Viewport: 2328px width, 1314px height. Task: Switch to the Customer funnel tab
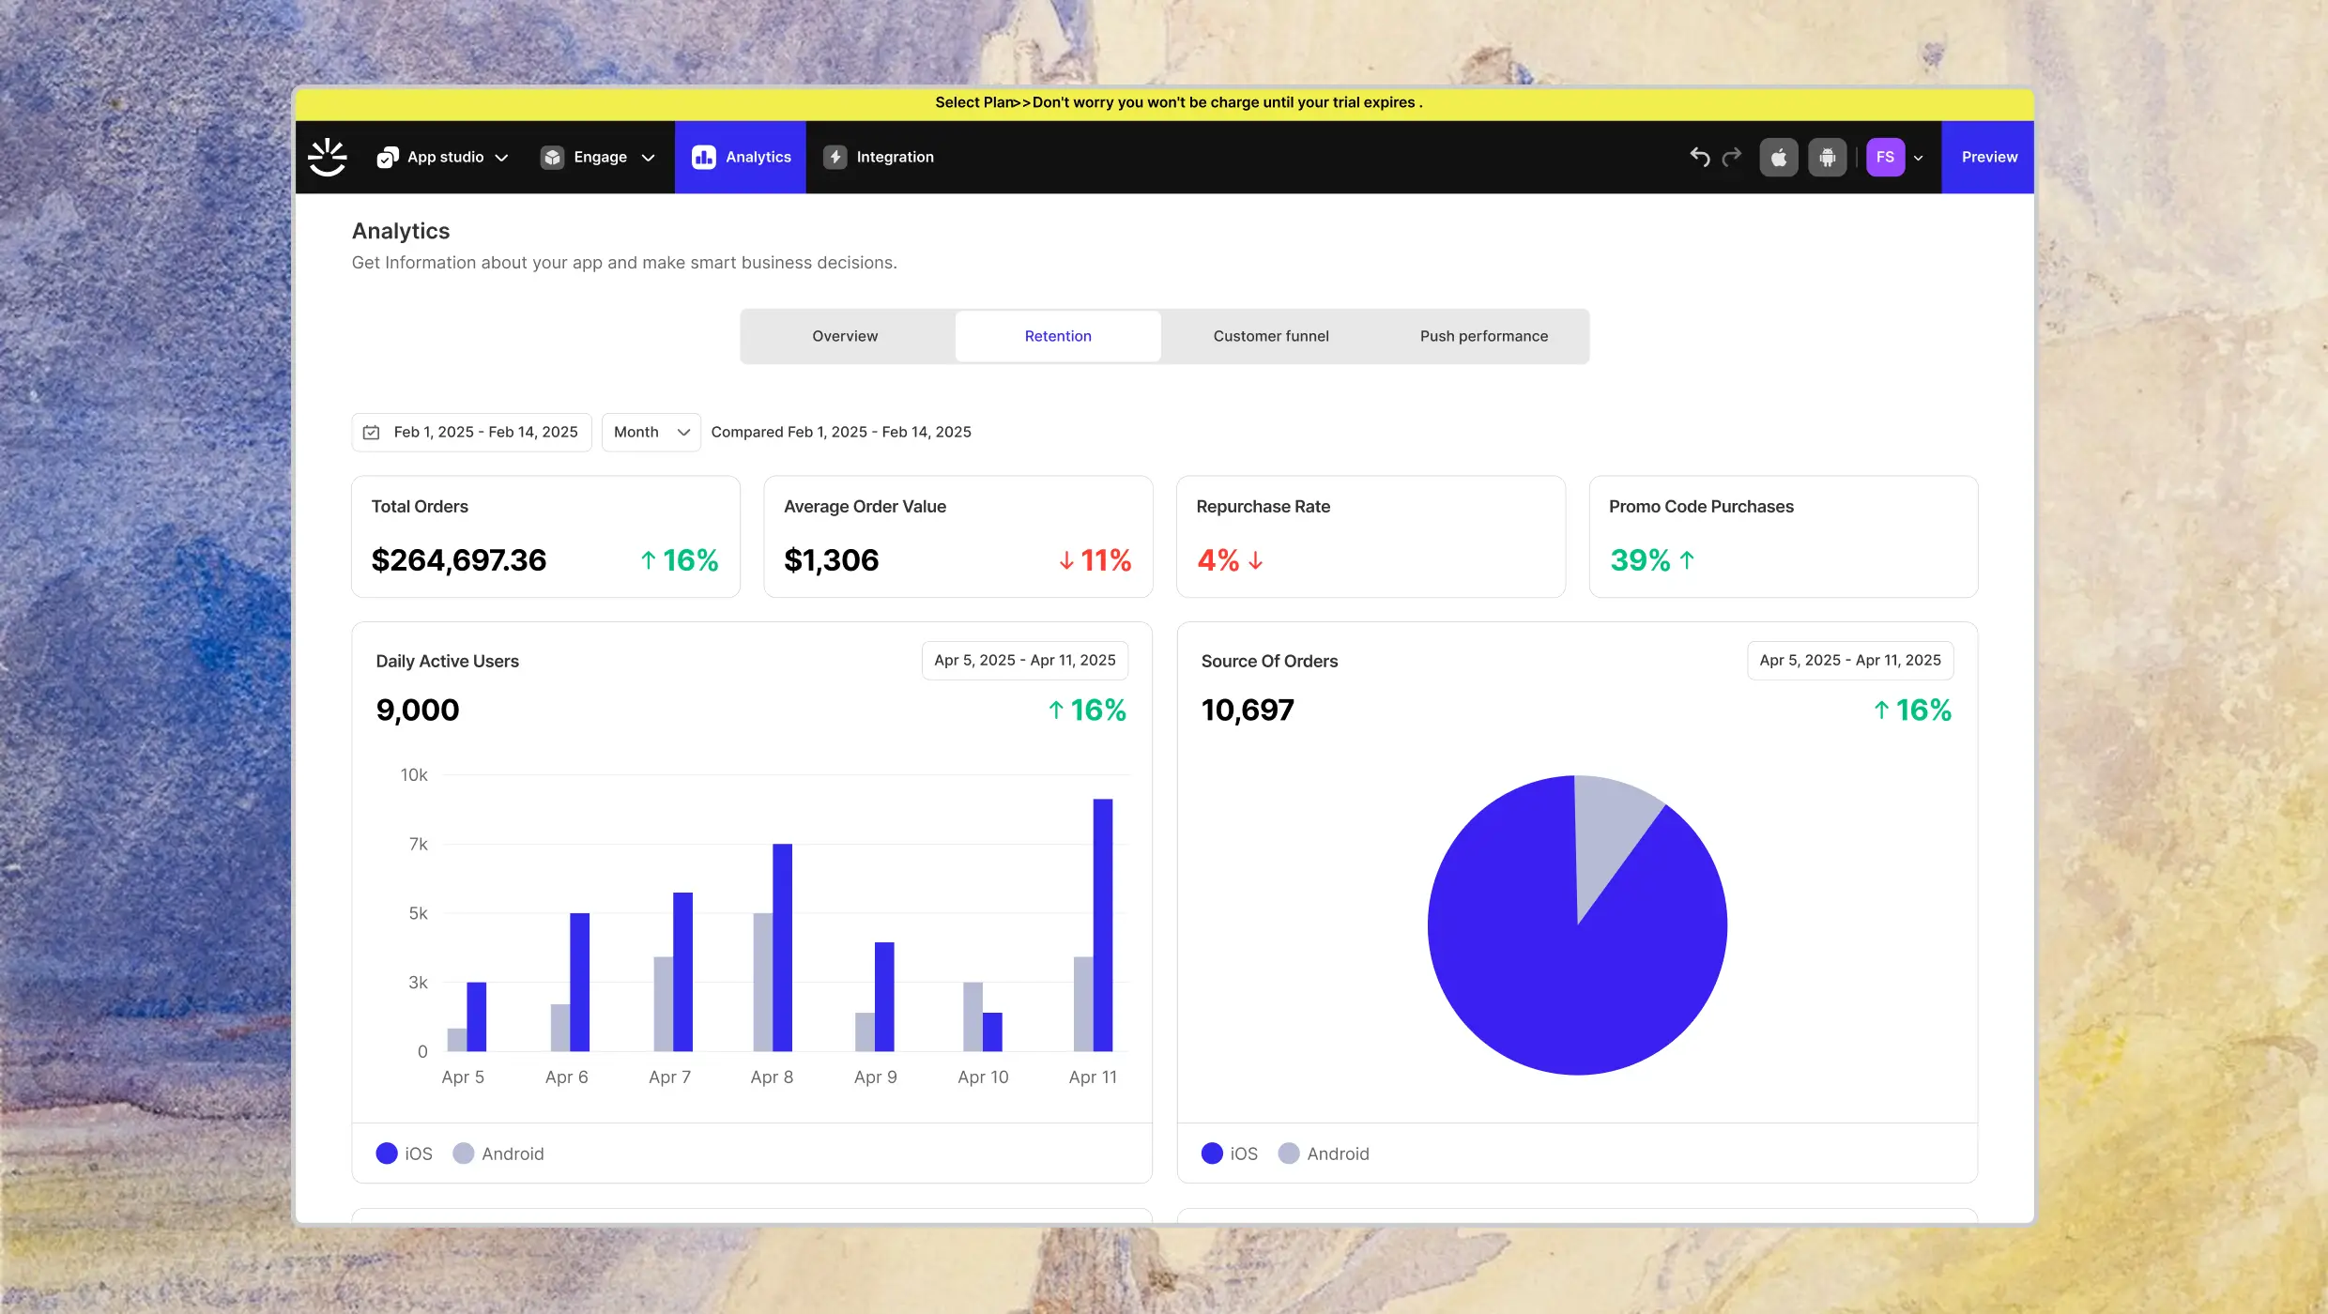1270,336
